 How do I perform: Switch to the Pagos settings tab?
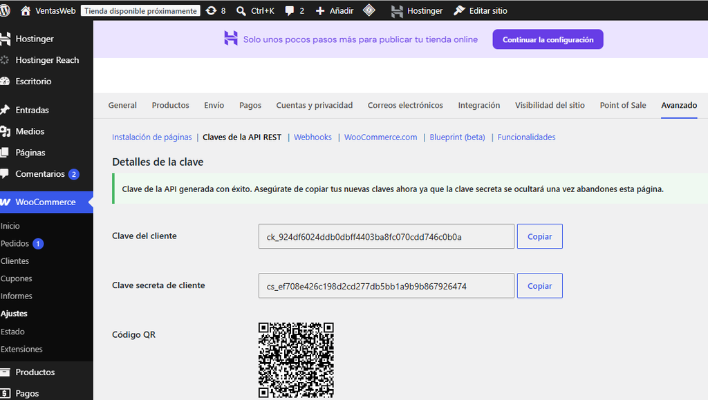[x=250, y=106]
